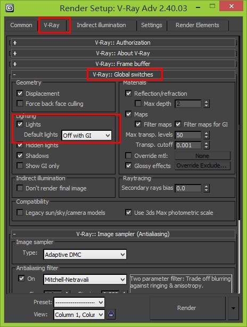Expand the V-Ray:: About V-Ray rollout

tap(123, 53)
